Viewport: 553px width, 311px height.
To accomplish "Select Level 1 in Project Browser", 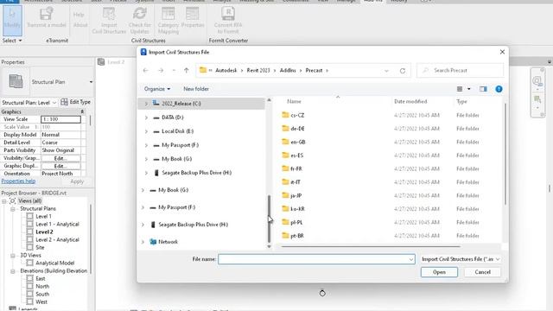I will [x=43, y=216].
